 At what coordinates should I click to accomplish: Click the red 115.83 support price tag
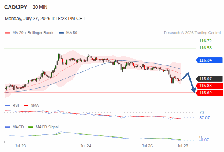pos(209,86)
